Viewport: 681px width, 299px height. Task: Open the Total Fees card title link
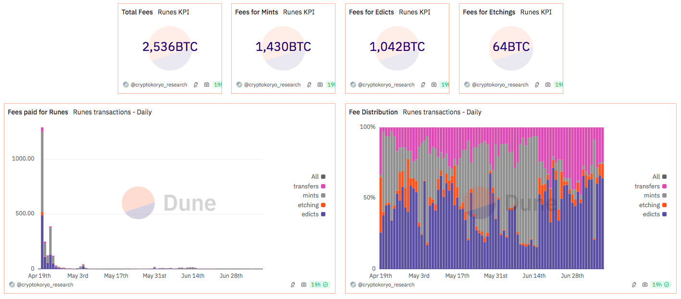137,12
